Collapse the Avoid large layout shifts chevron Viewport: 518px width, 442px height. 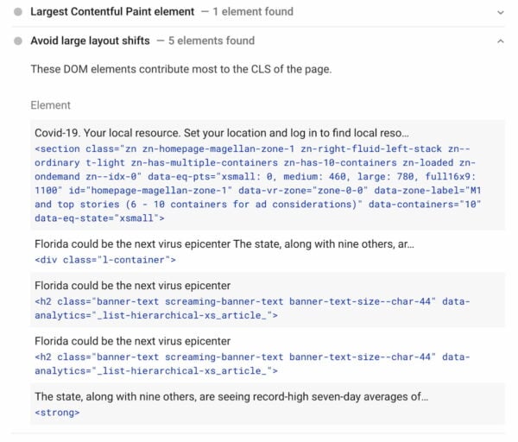tap(500, 41)
